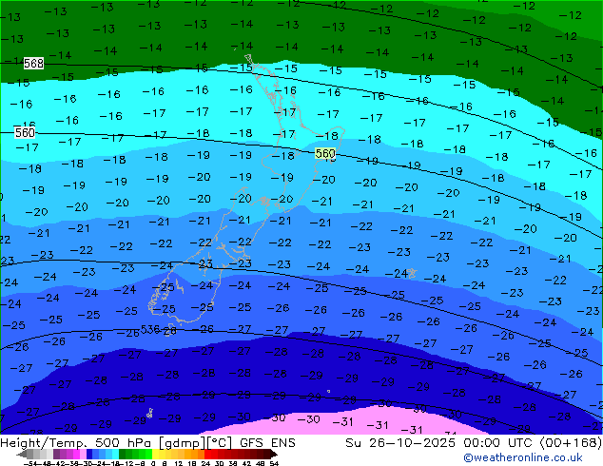Click the Chatham Islands outline east of New Zealand
Viewport: 603px width, 466px height.
click(x=412, y=273)
